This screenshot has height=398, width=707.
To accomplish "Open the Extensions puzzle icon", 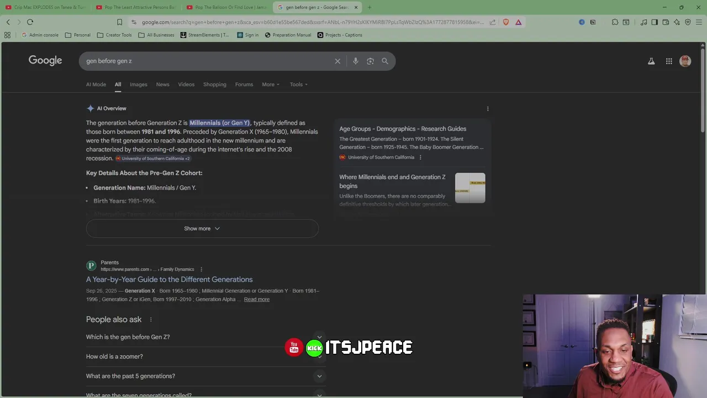I will [615, 22].
